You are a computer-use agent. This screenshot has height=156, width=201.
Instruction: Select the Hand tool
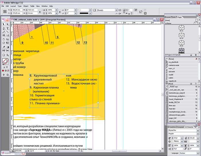click(x=3, y=55)
